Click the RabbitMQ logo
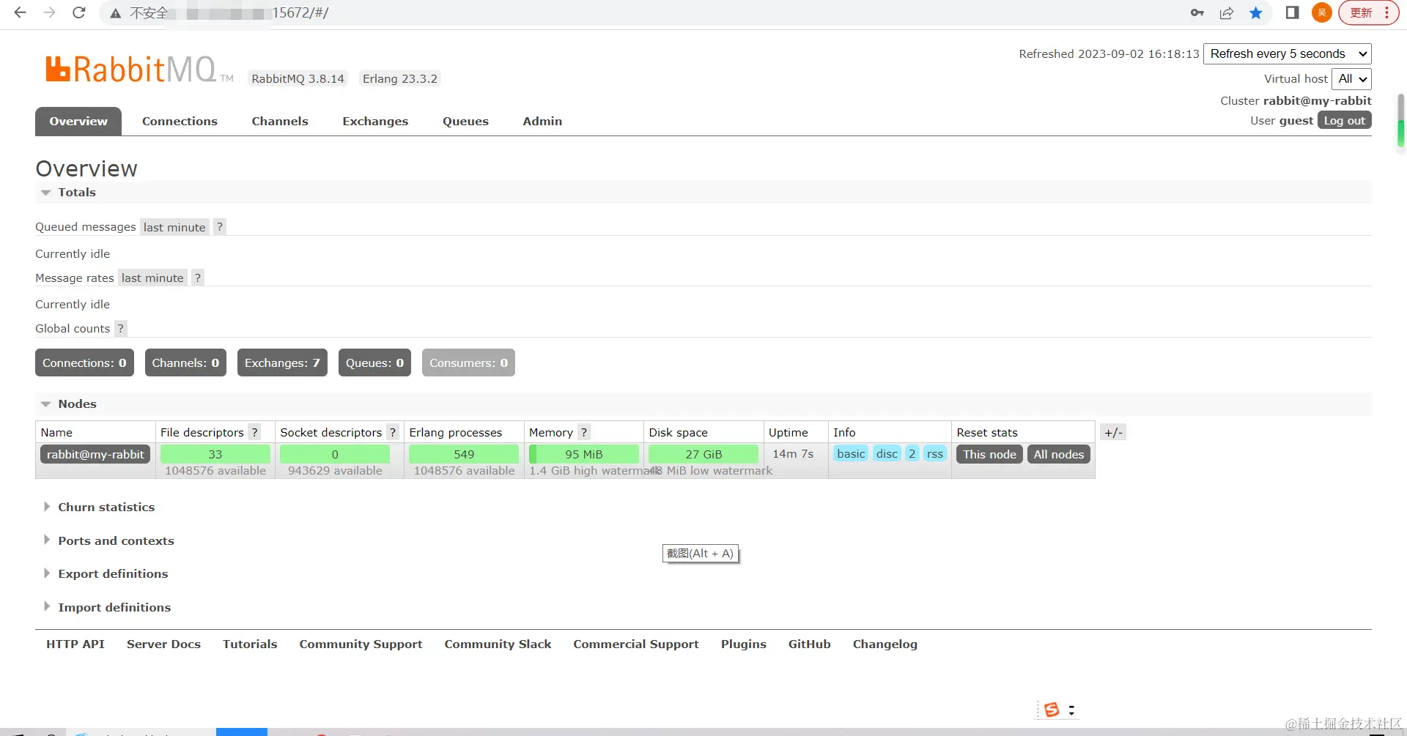1407x736 pixels. point(139,70)
